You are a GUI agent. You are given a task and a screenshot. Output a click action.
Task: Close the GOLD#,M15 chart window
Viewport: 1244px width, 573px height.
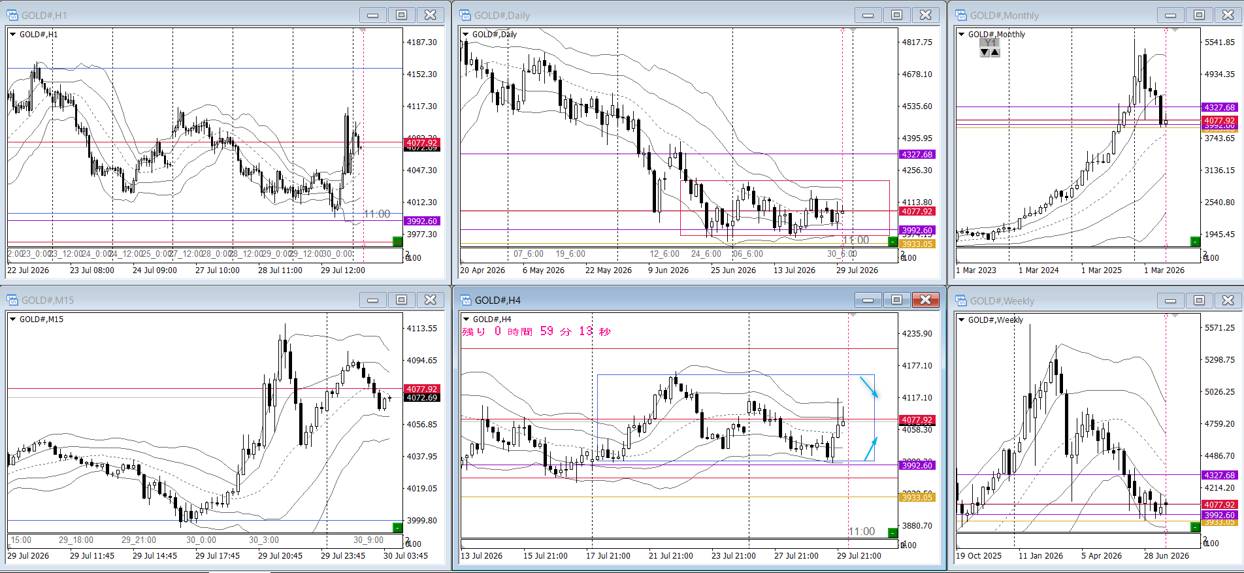pyautogui.click(x=430, y=300)
